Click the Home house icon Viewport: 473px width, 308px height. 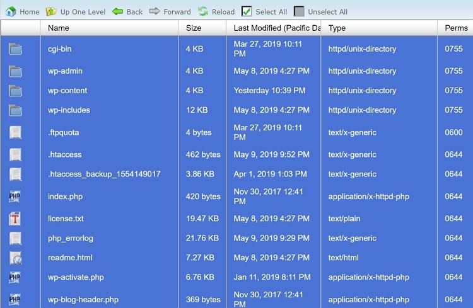(11, 11)
